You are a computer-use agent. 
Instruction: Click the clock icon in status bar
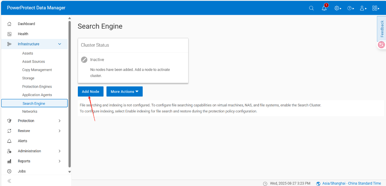265,183
